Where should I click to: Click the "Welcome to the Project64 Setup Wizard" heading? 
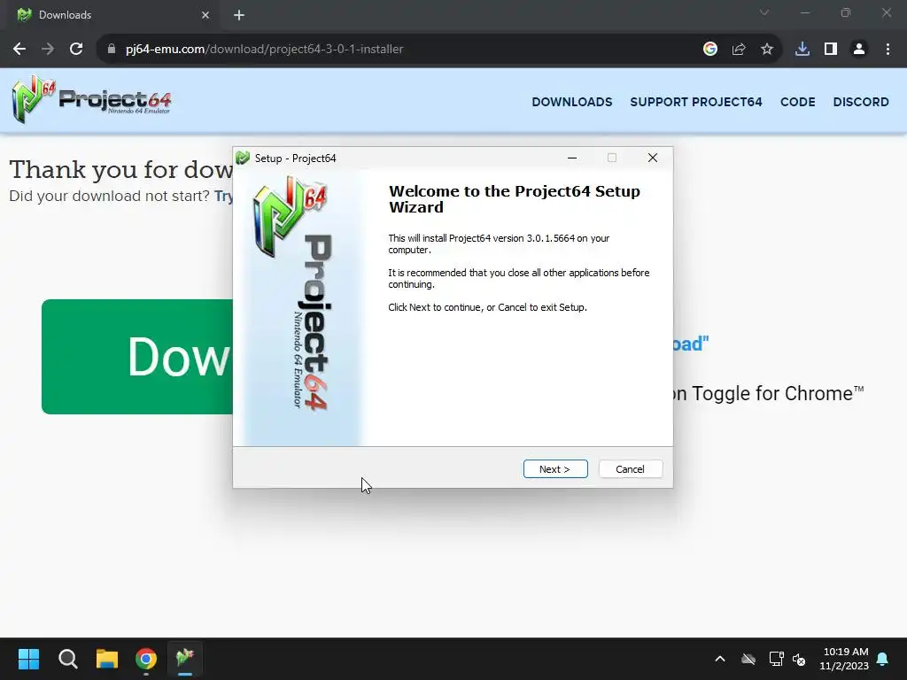(x=515, y=199)
